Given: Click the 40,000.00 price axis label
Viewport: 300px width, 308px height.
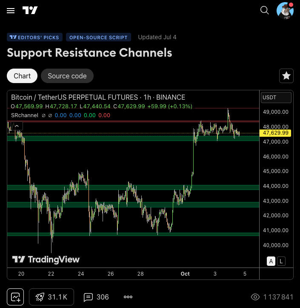Looking at the screenshot, I should click(x=276, y=245).
